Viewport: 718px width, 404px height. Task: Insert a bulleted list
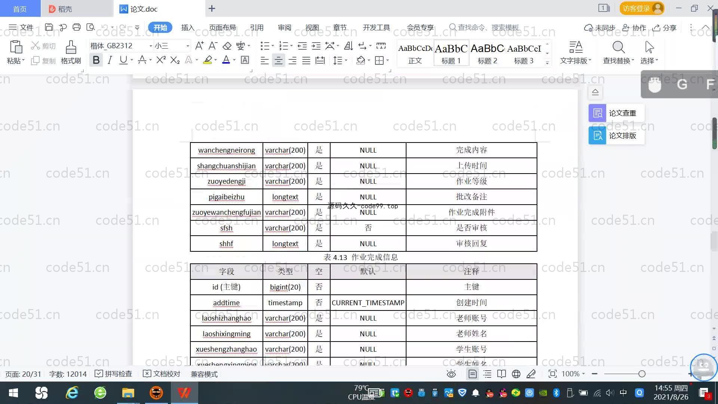coord(264,46)
